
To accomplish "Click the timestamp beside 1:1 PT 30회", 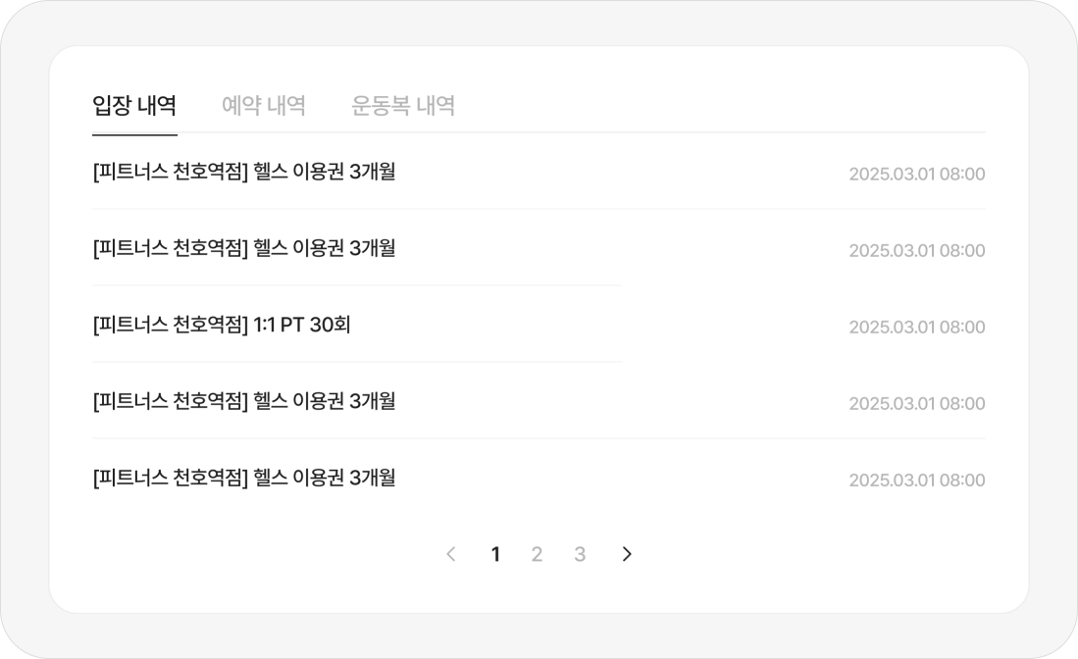I will tap(916, 328).
